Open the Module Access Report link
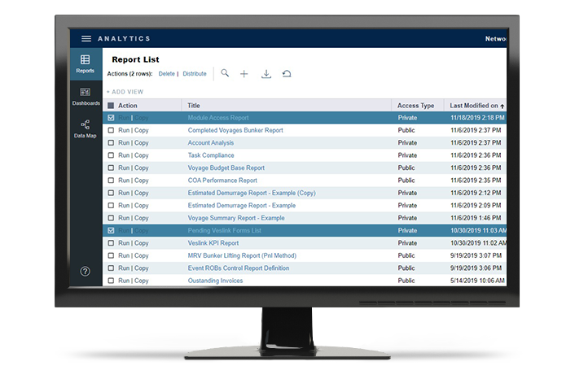This screenshot has height=379, width=575. 218,118
